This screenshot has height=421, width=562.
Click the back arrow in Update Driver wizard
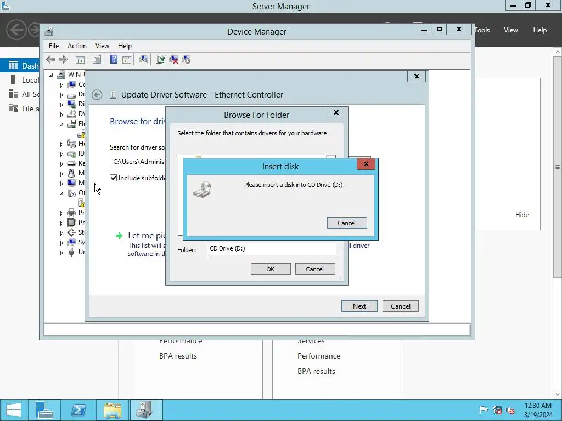coord(97,95)
